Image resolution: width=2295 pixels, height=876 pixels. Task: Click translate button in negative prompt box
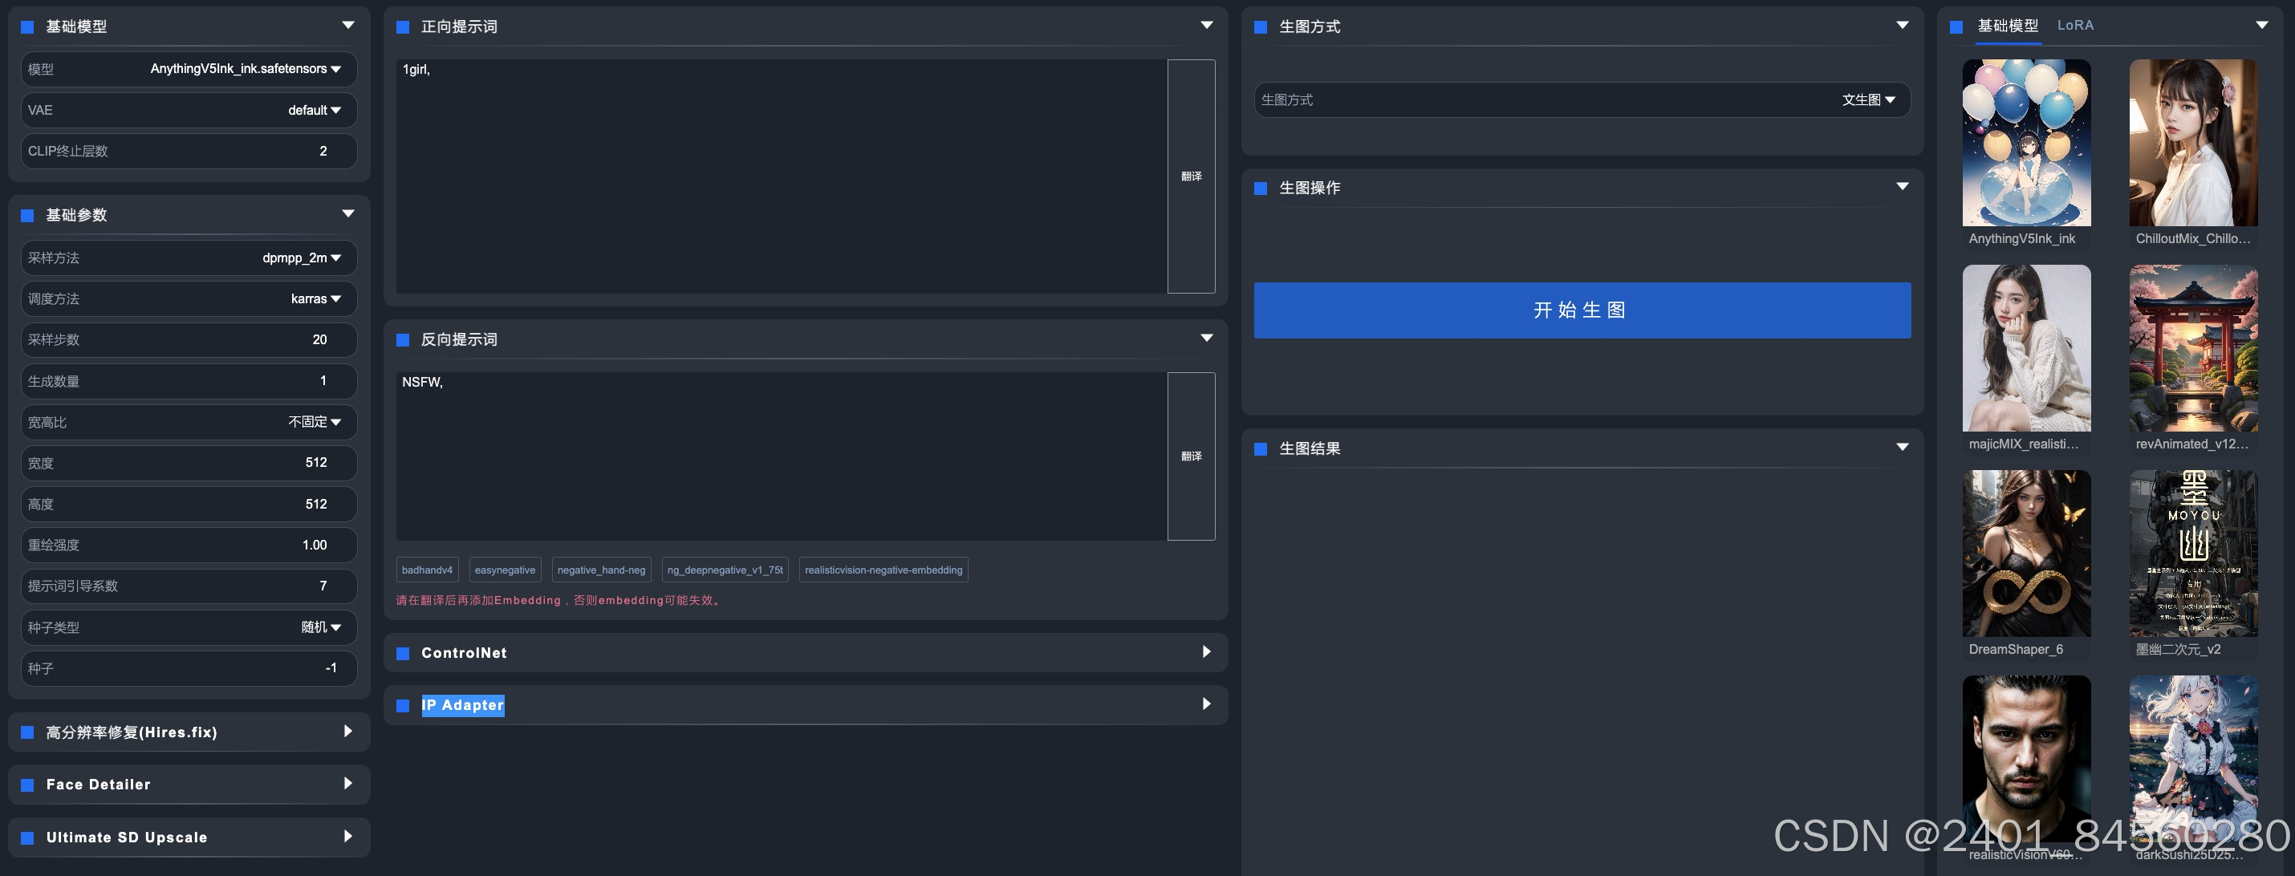pos(1190,456)
